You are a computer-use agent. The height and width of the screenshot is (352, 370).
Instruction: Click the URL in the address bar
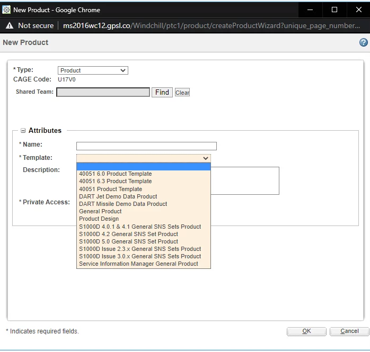click(x=212, y=25)
